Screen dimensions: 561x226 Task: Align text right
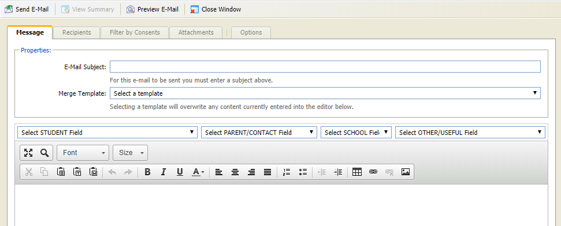click(251, 172)
